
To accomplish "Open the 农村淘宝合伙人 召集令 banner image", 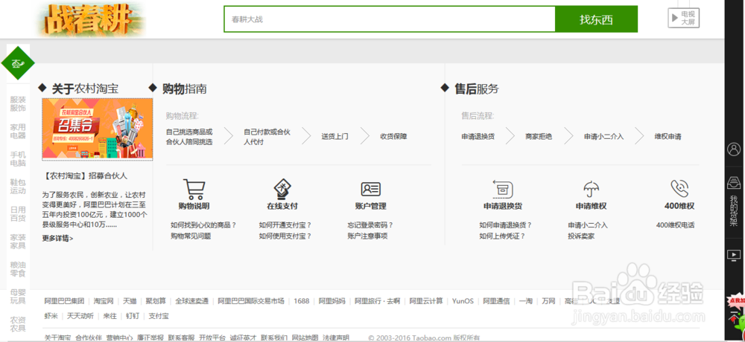I will tap(98, 129).
